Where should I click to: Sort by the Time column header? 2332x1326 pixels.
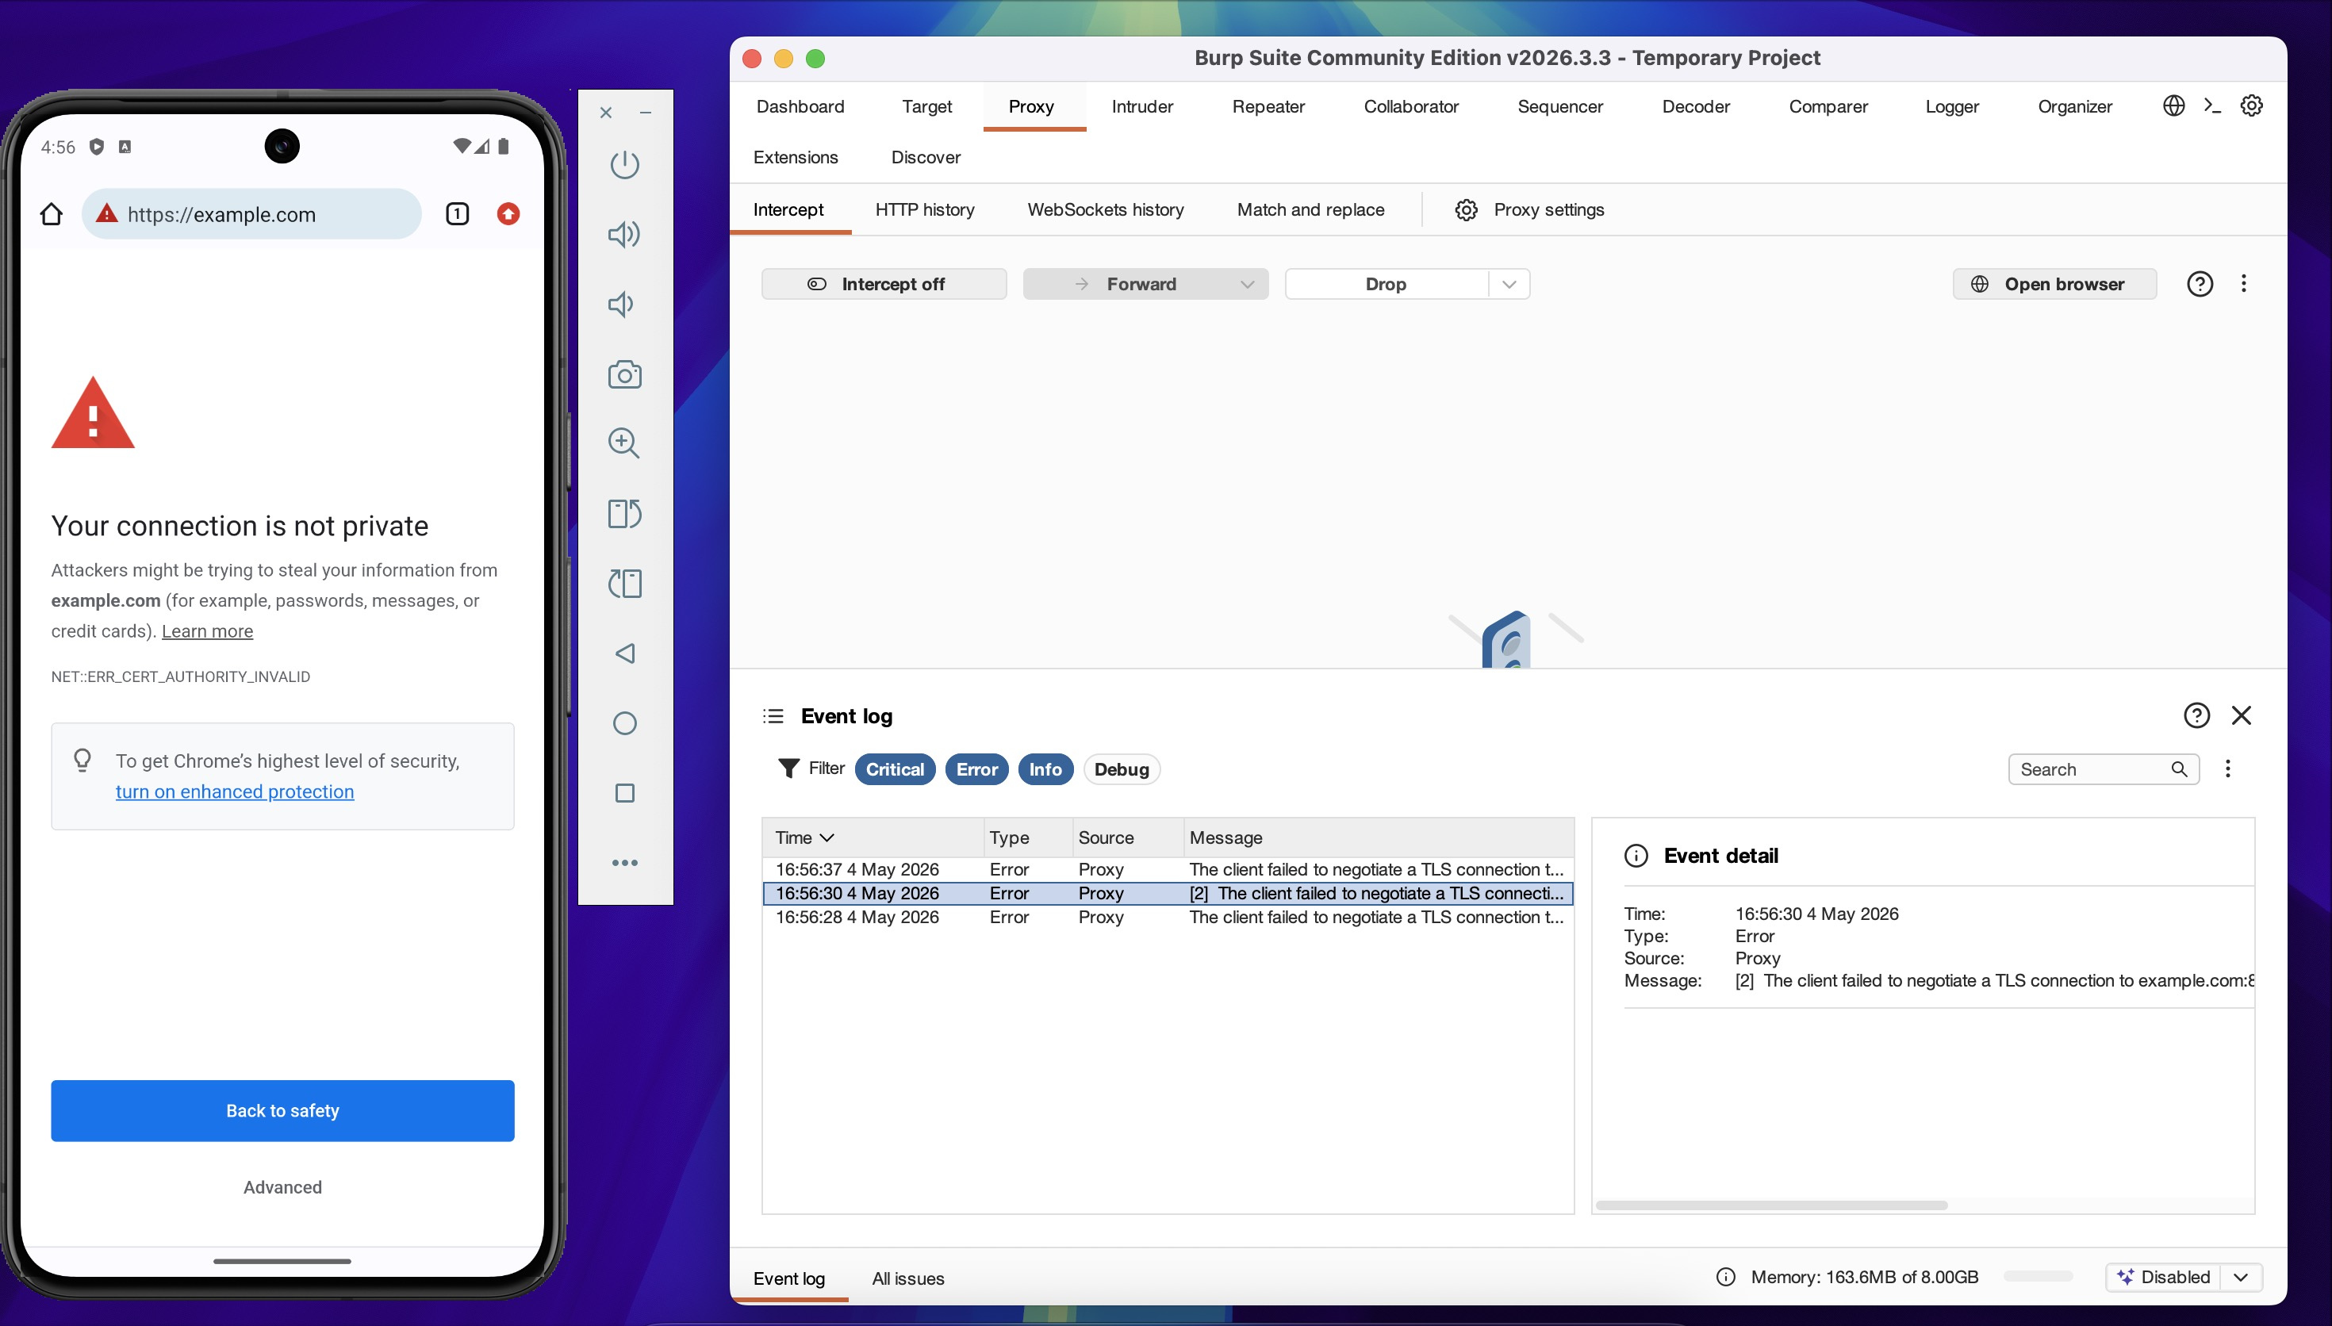click(x=873, y=837)
